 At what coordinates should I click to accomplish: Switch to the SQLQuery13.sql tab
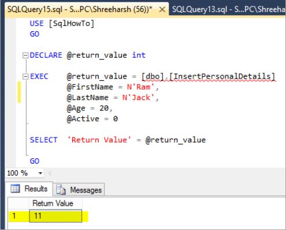[x=228, y=9]
